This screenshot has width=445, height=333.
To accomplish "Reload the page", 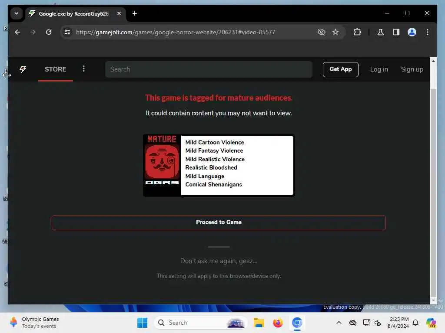I will (x=49, y=32).
